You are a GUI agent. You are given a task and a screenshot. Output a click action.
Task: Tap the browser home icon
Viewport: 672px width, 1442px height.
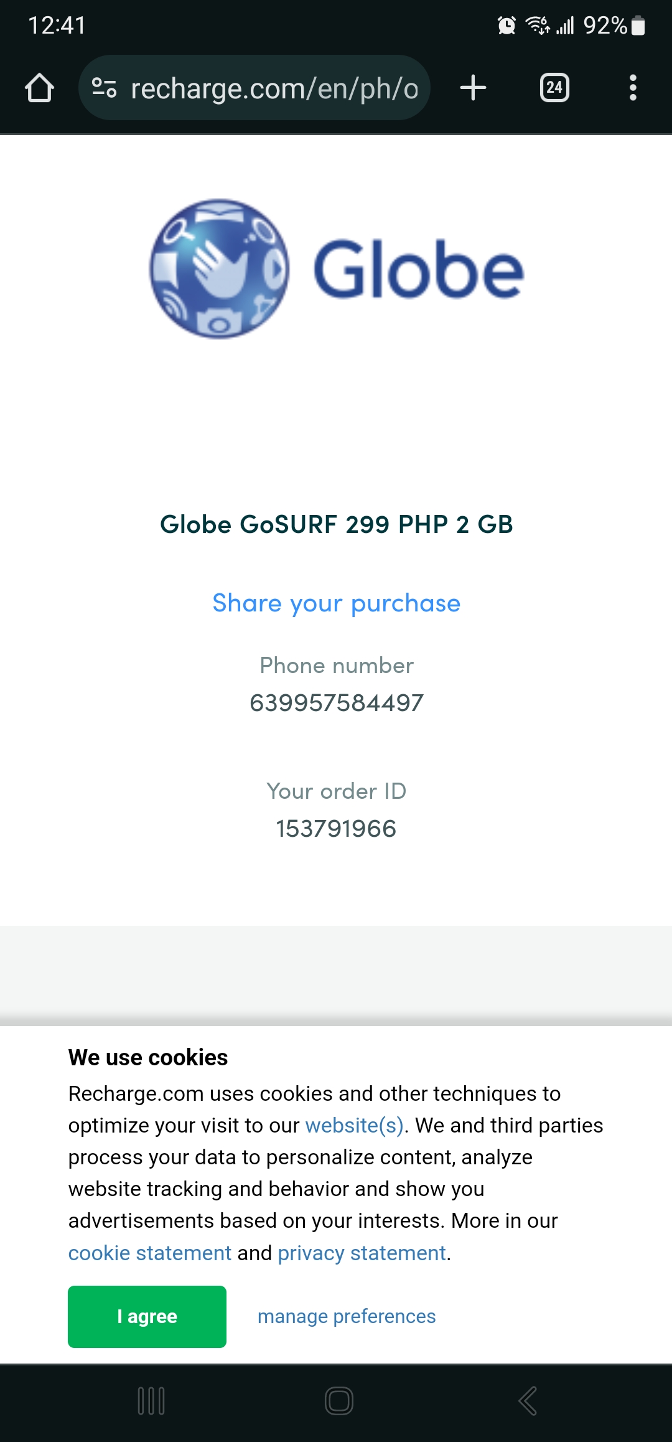[x=39, y=88]
